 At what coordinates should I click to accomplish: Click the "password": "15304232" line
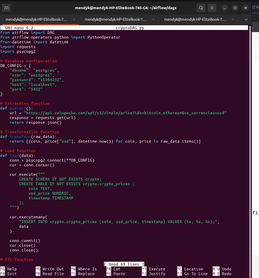point(37,80)
